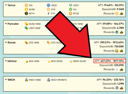This screenshot has height=94, width=128.
Task: Click the VAI label
Action: click(75, 9)
